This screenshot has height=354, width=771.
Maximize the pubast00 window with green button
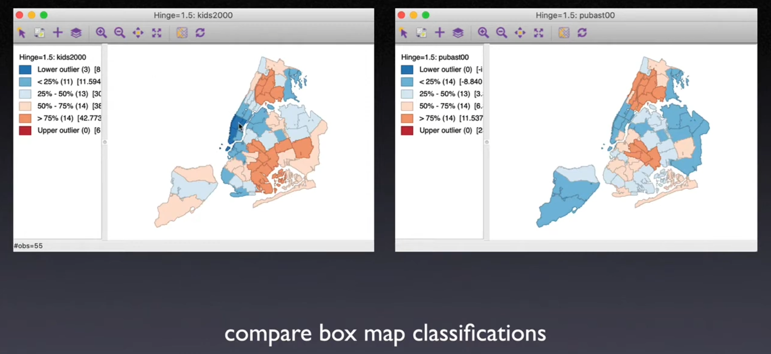click(426, 15)
